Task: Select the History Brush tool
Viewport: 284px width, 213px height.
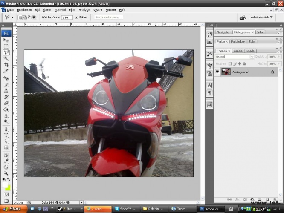Action: [6, 97]
